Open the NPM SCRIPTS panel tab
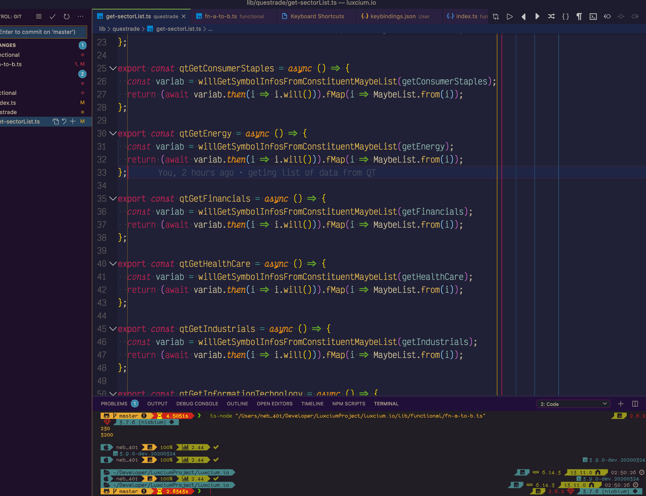Screen dimensions: 646x496 [x=349, y=404]
